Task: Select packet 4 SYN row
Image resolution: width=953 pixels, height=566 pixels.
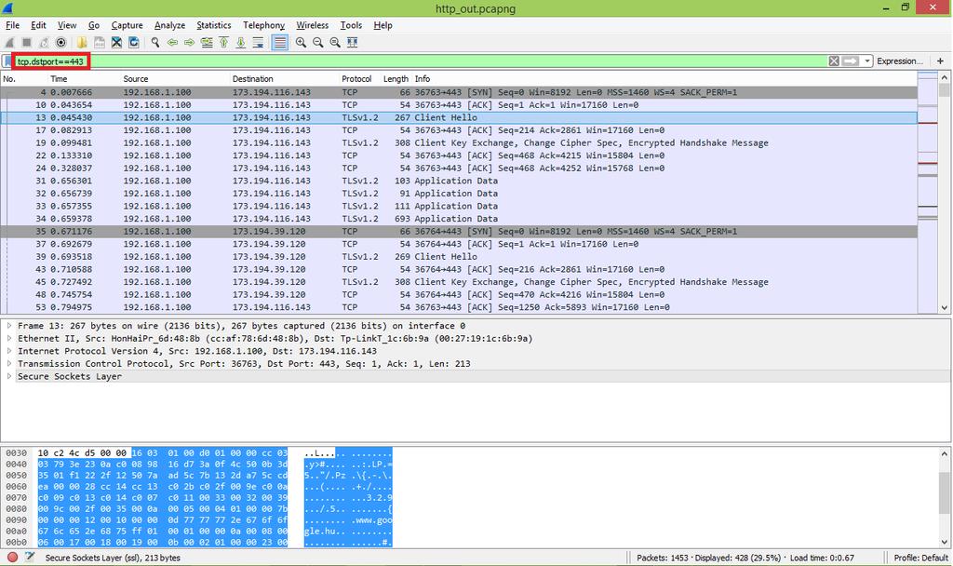Action: pyautogui.click(x=459, y=92)
